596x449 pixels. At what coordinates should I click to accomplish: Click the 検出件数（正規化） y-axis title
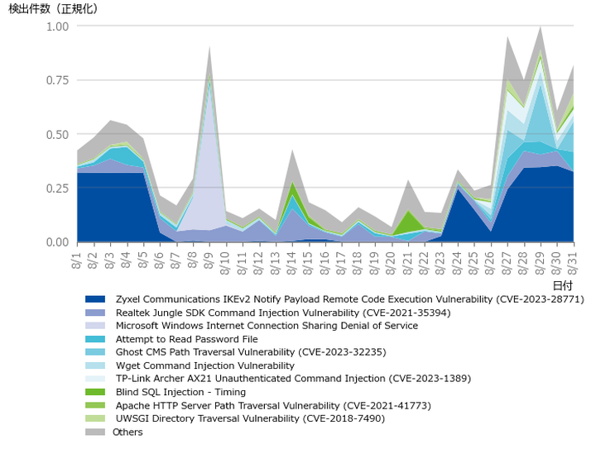(53, 9)
